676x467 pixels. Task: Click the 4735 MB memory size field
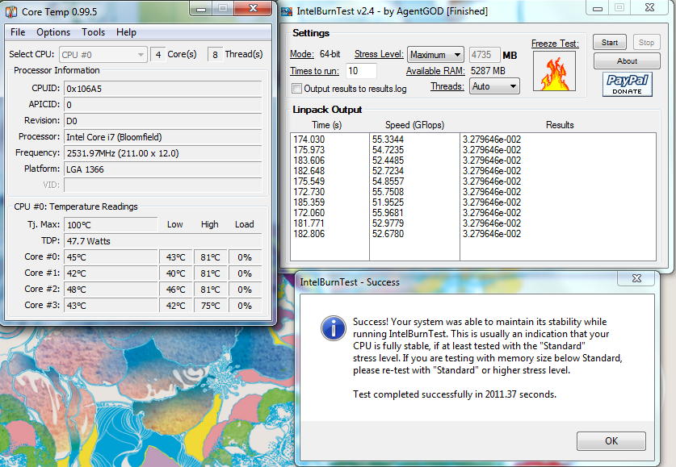coord(485,55)
